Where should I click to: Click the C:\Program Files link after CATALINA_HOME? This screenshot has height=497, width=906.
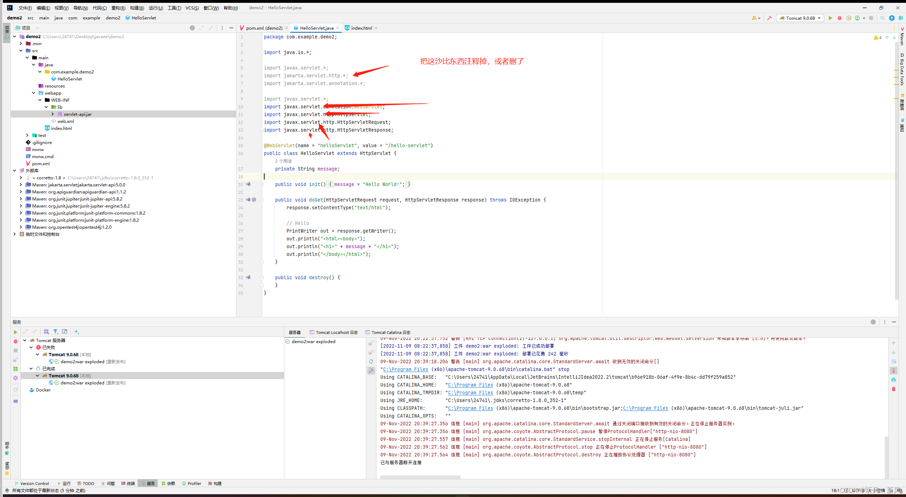pos(470,385)
